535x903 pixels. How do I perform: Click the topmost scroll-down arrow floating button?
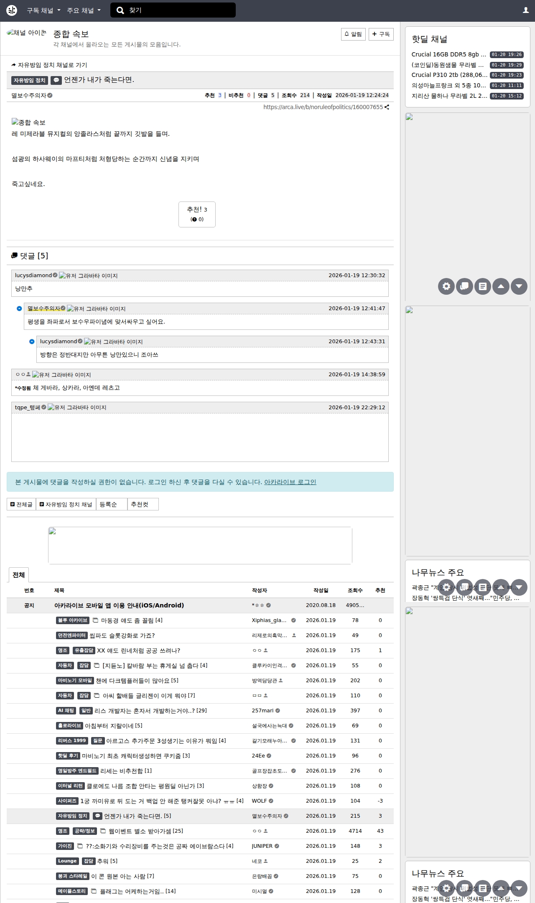pos(519,286)
